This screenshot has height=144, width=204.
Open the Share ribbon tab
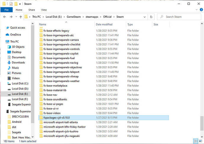tap(32, 10)
